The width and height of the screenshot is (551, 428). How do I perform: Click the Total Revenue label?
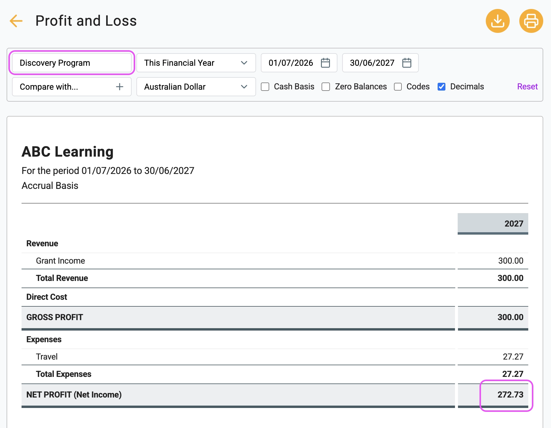point(62,278)
